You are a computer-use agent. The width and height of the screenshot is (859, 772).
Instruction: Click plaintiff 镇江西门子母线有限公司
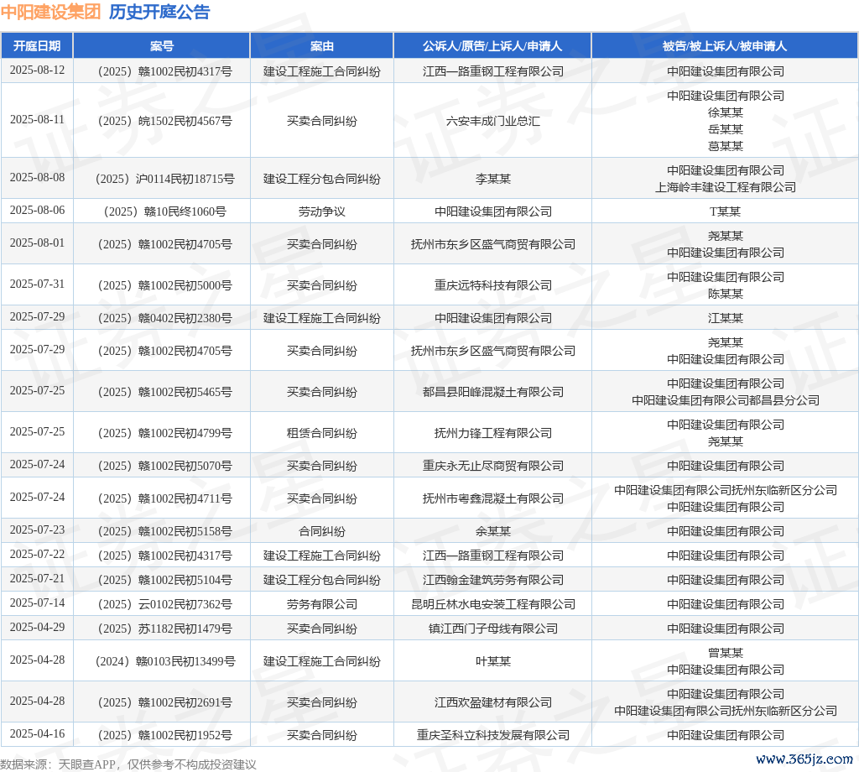(x=492, y=629)
